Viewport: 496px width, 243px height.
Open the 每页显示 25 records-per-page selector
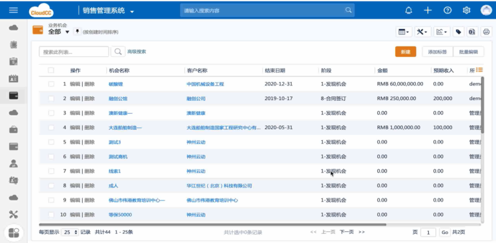click(70, 232)
